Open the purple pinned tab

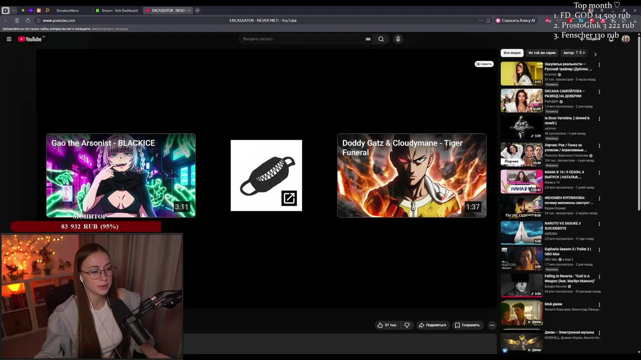pyautogui.click(x=31, y=10)
